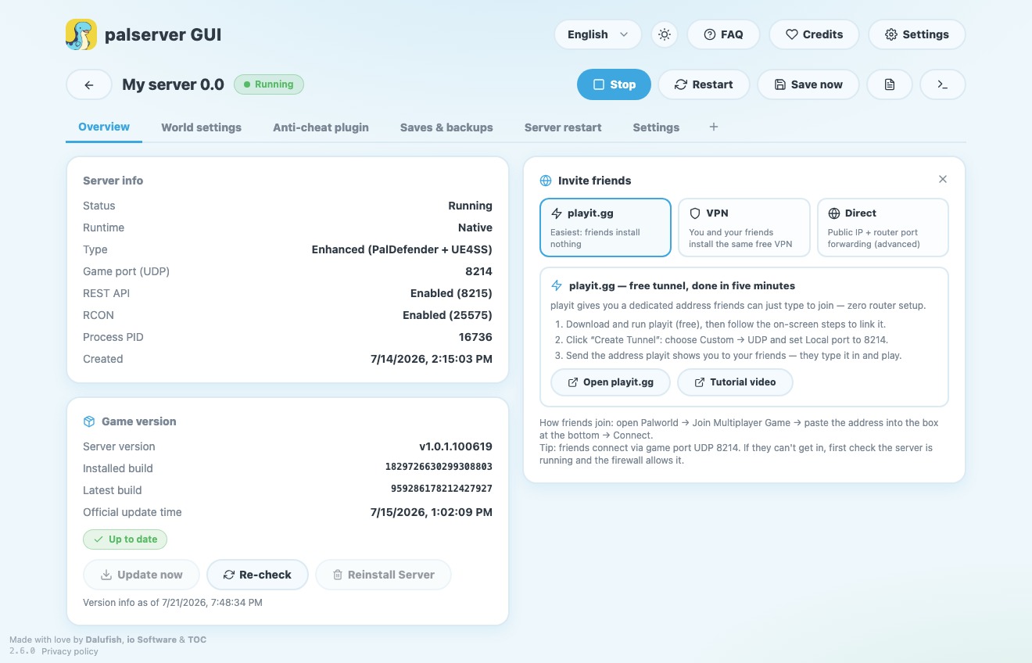Click the lightning icon in playit.gg heading
The height and width of the screenshot is (663, 1032).
pos(557,286)
